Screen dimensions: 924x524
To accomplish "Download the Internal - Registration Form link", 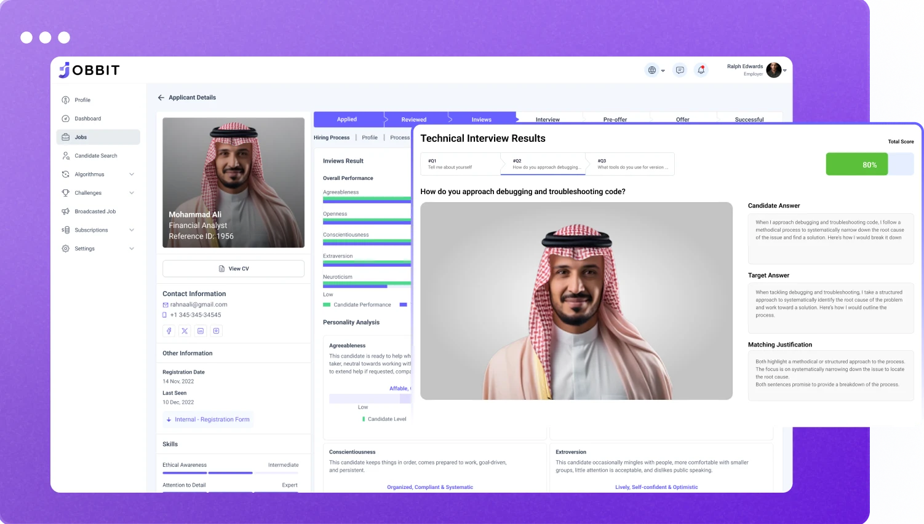I will pyautogui.click(x=208, y=420).
